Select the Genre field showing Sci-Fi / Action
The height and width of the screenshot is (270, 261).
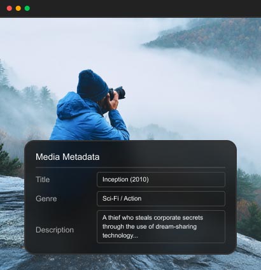[x=161, y=199]
